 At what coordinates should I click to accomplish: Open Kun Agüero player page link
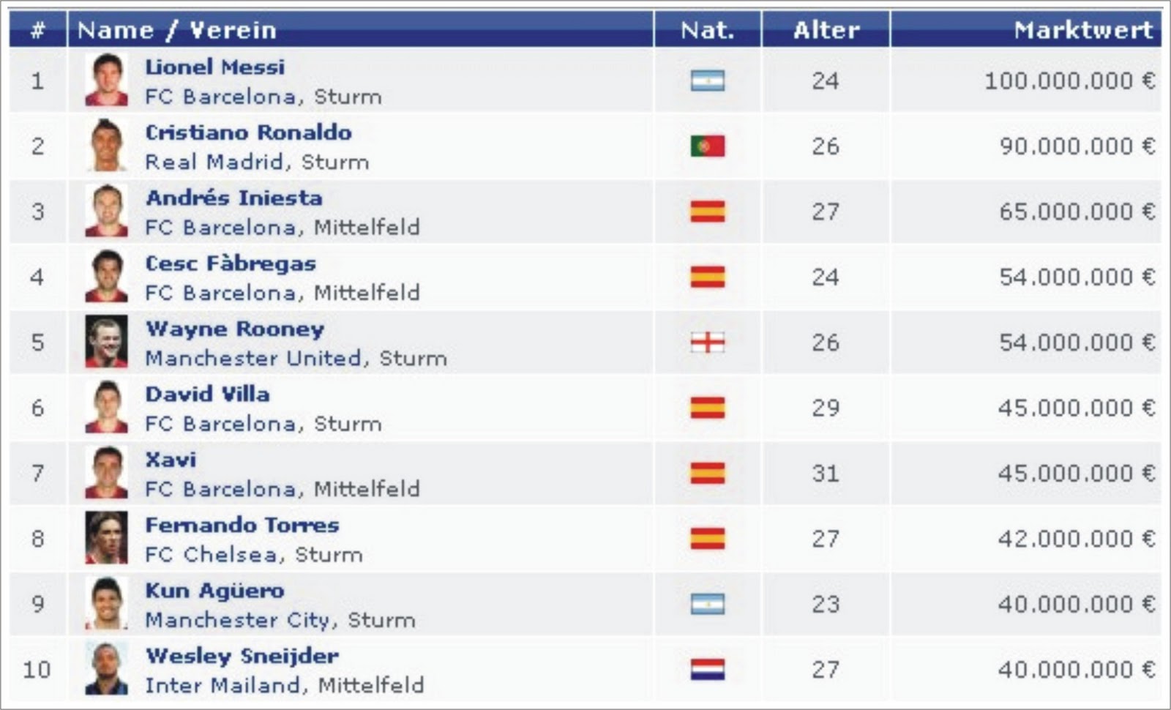coord(214,591)
